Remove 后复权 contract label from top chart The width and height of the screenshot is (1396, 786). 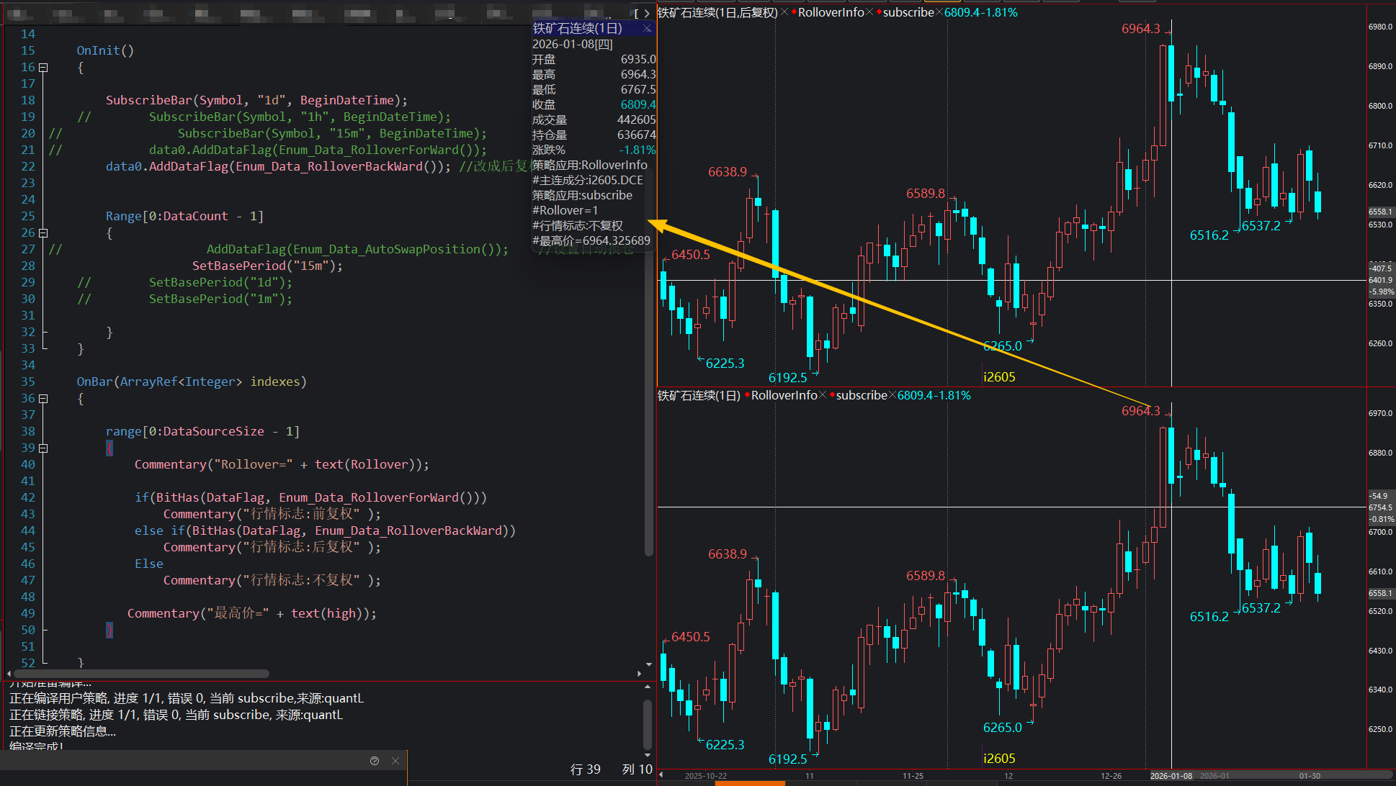pos(784,12)
